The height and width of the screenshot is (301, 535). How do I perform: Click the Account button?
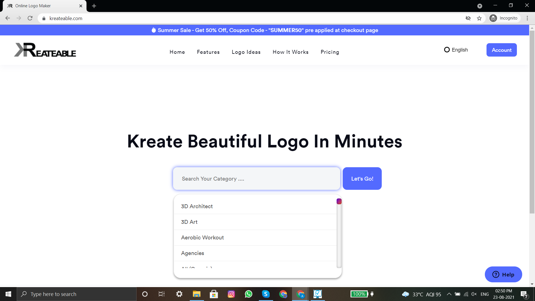pyautogui.click(x=501, y=50)
